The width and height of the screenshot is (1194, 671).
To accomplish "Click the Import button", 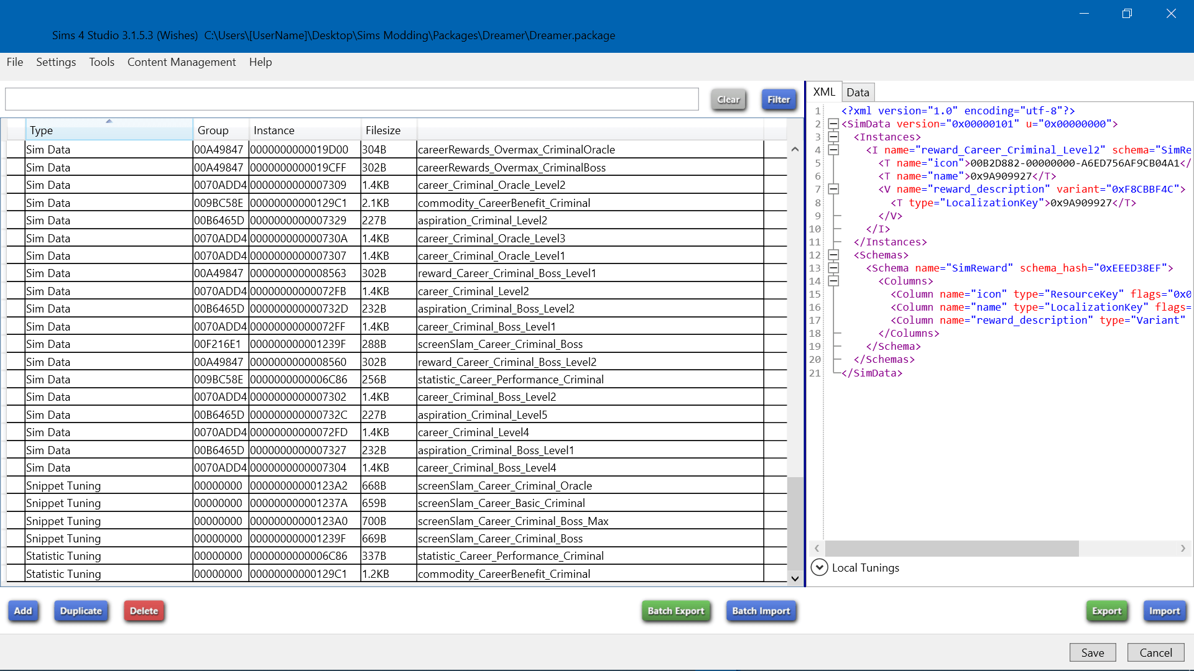I will [1164, 611].
